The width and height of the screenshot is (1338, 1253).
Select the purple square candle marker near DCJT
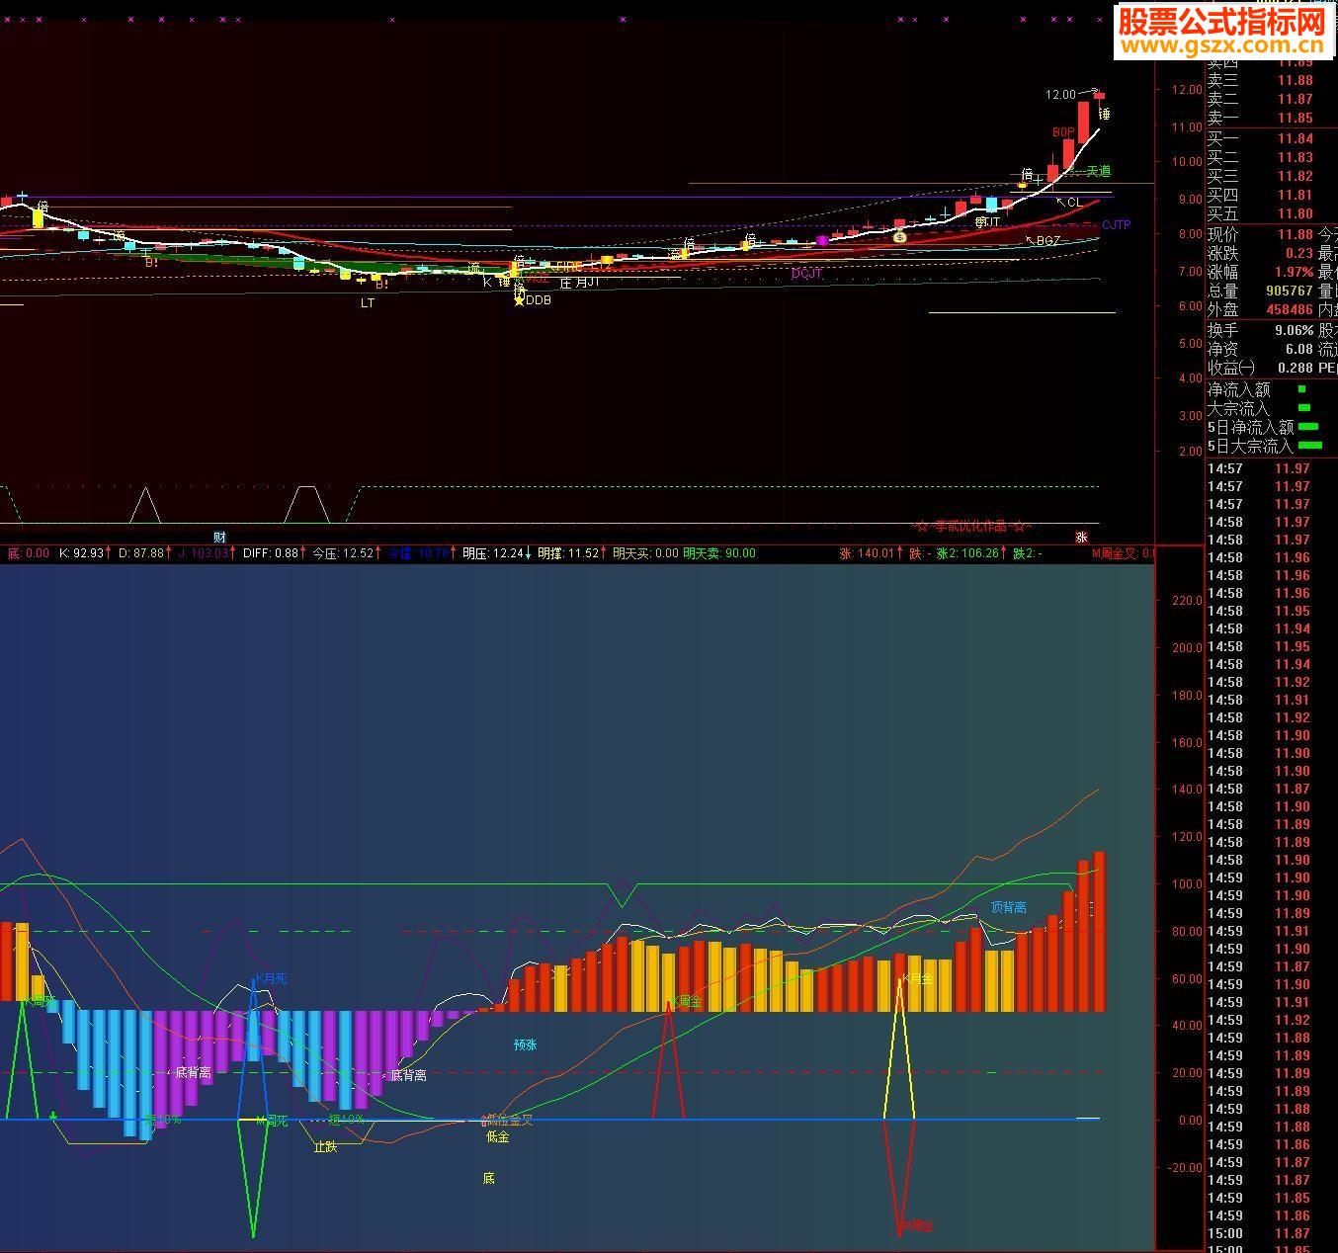[x=822, y=240]
